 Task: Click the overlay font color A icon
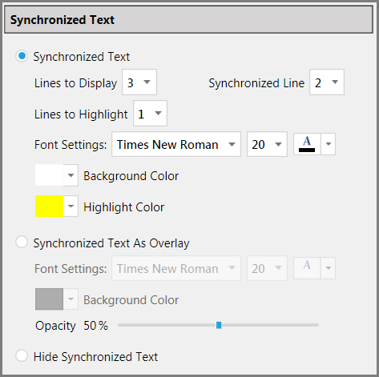click(307, 268)
